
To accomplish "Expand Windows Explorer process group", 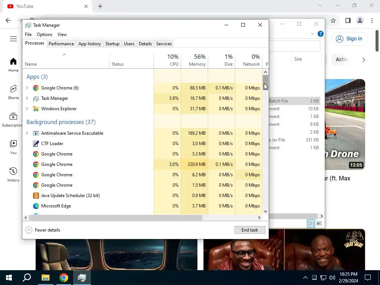I will pos(27,109).
